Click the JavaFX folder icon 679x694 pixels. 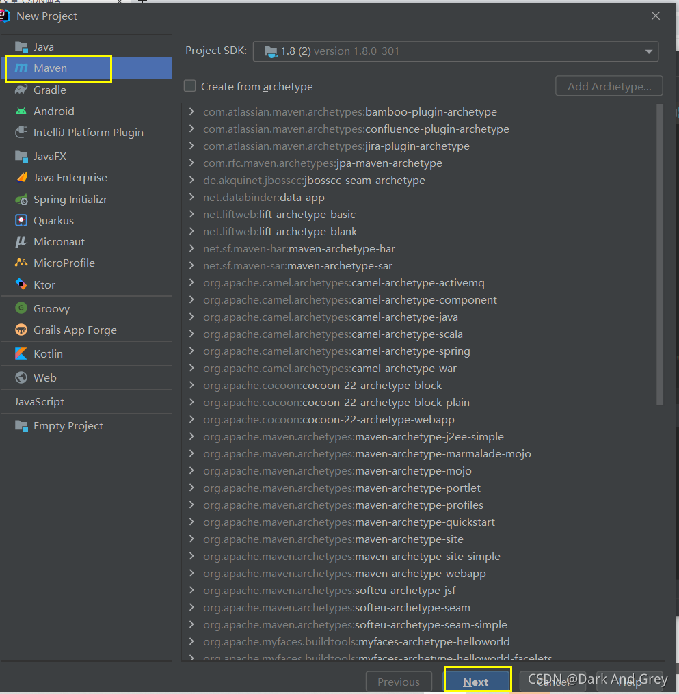click(21, 157)
